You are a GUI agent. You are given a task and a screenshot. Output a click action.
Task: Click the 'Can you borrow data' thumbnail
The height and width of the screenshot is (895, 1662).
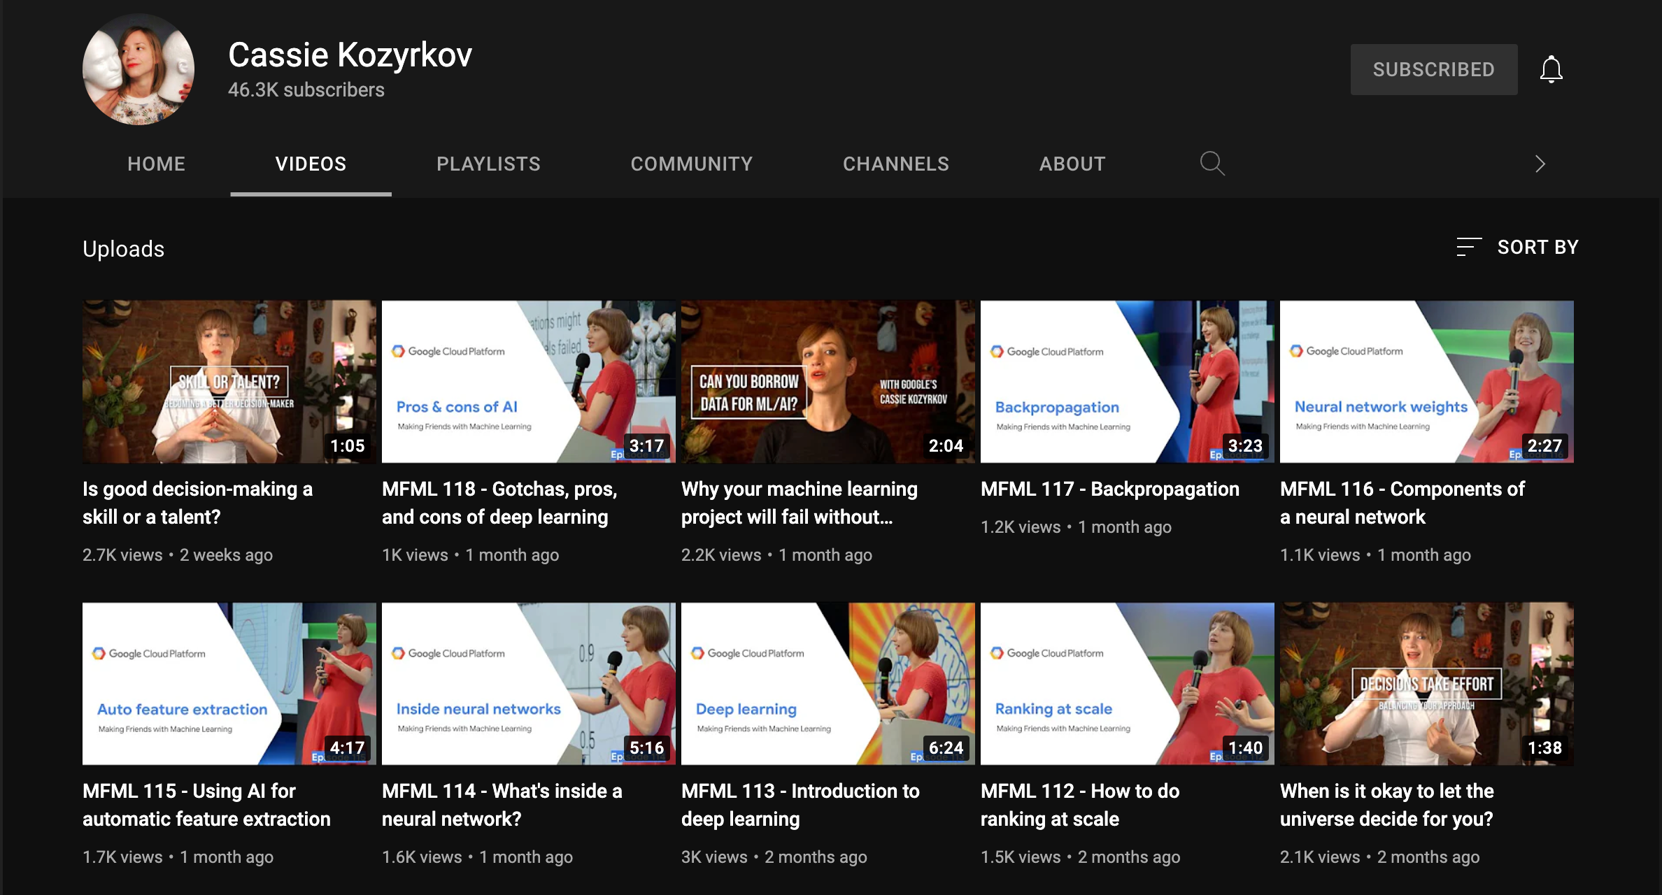[x=828, y=382]
